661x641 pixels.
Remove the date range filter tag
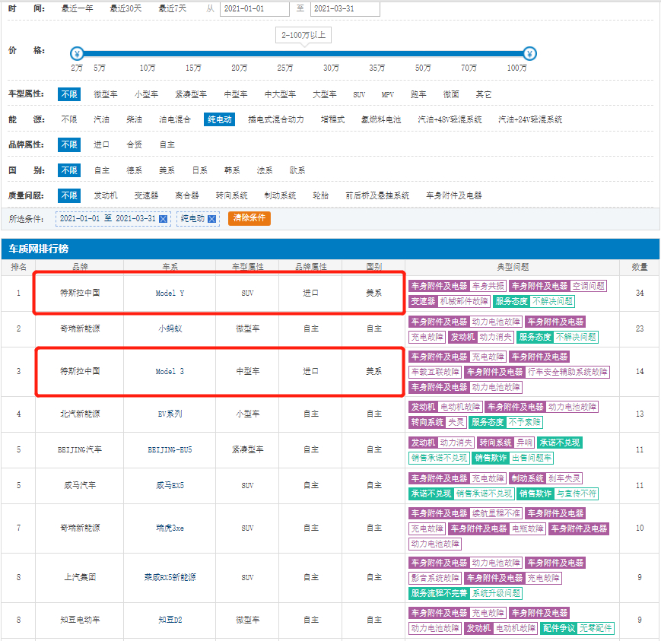pyautogui.click(x=163, y=219)
